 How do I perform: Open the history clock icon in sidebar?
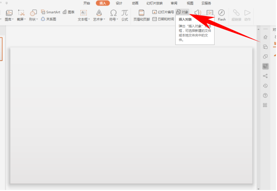pyautogui.click(x=265, y=86)
